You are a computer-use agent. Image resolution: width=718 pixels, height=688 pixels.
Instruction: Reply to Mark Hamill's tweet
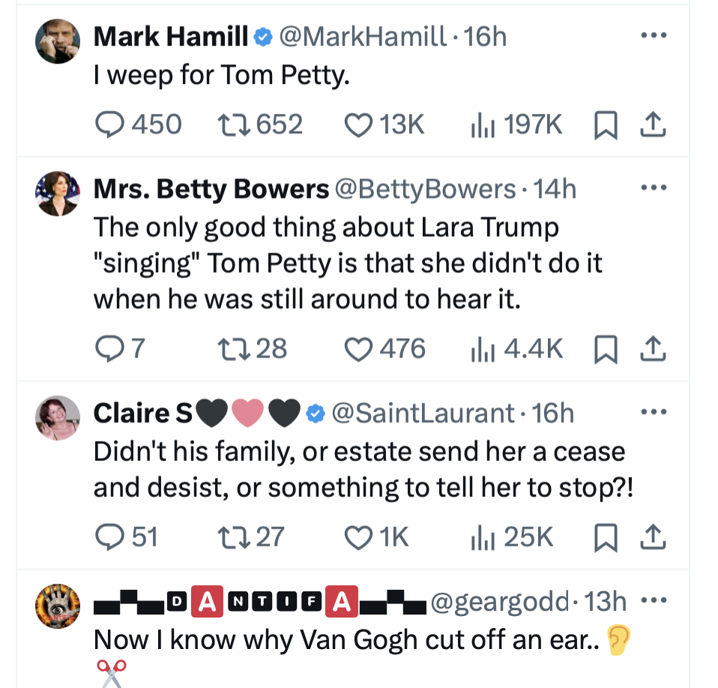(x=111, y=124)
